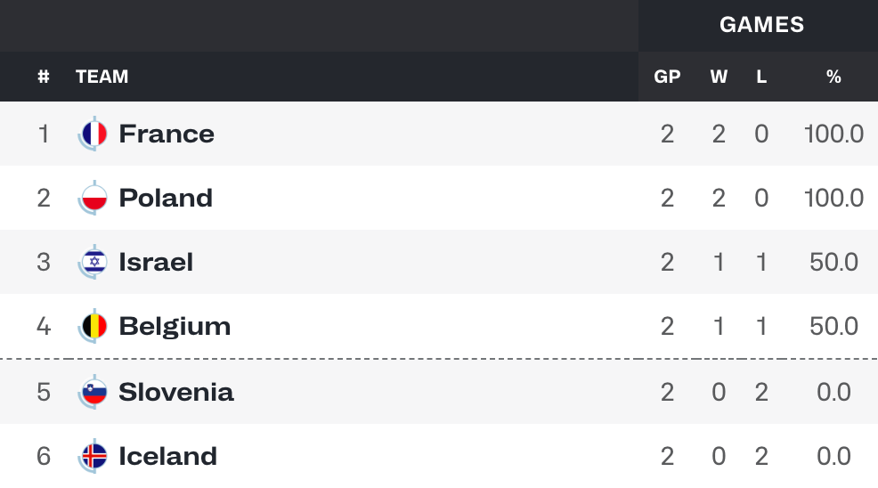Click the Poland flag icon

pyautogui.click(x=93, y=198)
